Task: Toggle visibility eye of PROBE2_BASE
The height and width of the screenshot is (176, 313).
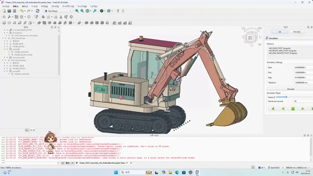Action: (x=7, y=66)
